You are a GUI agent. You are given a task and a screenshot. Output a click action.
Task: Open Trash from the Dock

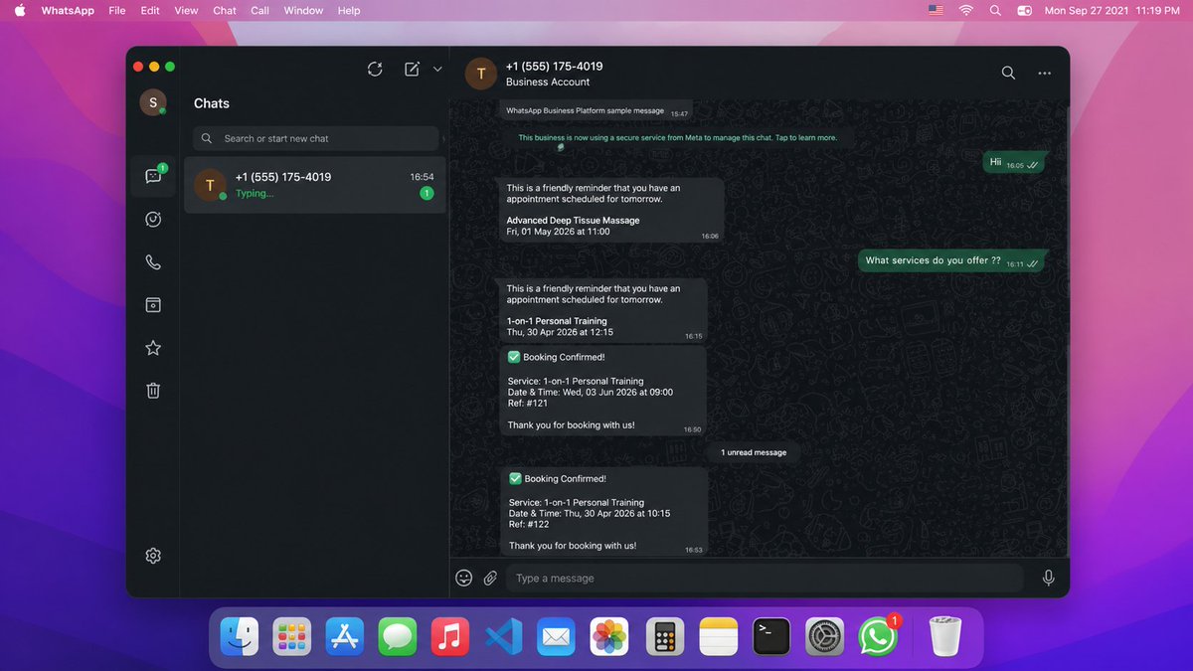click(x=944, y=636)
